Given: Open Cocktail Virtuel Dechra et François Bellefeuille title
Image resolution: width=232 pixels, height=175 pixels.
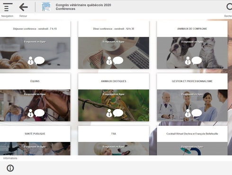Looking at the screenshot, I should pyautogui.click(x=192, y=134).
